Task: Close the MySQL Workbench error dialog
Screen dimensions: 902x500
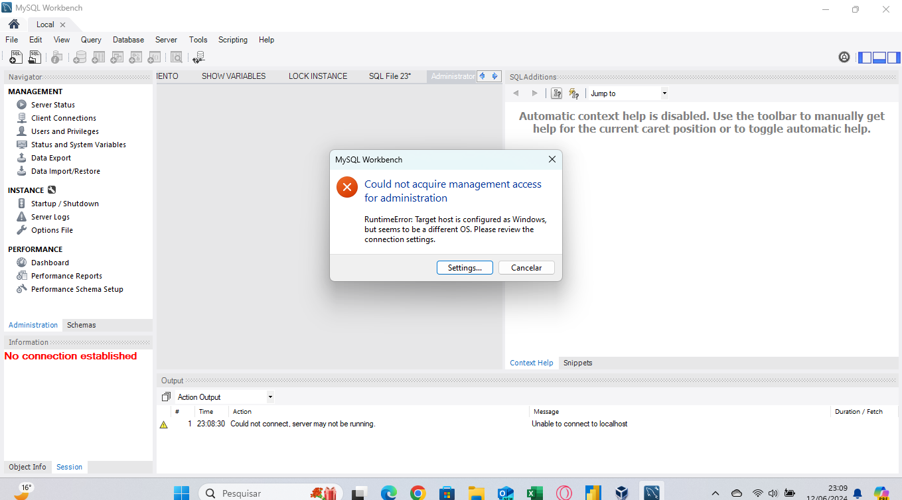Action: [552, 159]
